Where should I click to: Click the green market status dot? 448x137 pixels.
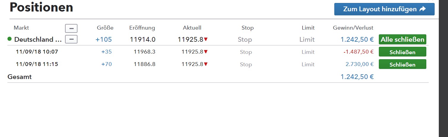coord(10,39)
